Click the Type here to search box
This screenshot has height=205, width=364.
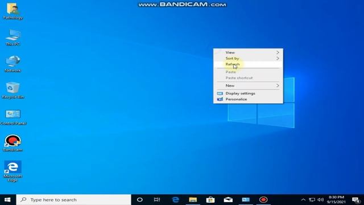click(x=73, y=200)
